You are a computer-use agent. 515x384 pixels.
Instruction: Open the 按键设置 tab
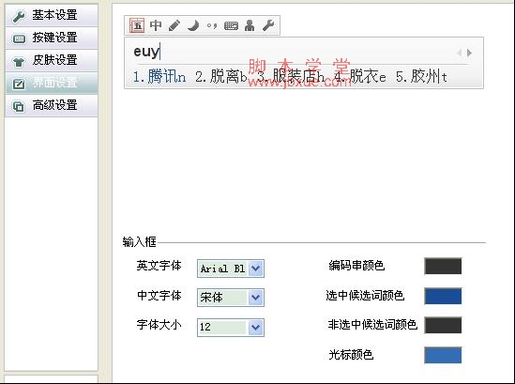pos(52,38)
